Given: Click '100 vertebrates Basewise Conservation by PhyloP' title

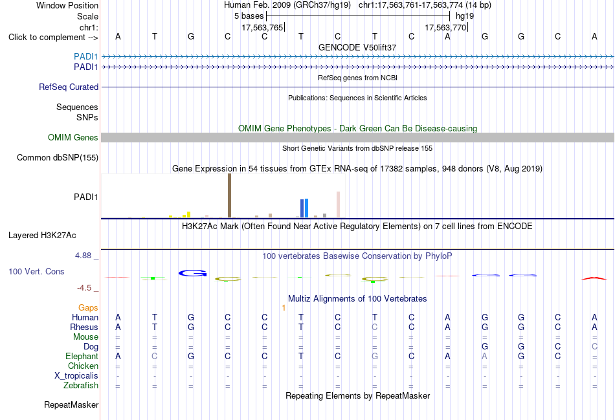Looking at the screenshot, I should (357, 256).
